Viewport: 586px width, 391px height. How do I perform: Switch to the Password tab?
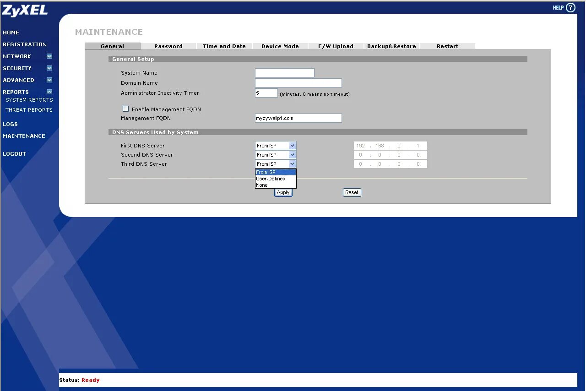tap(168, 46)
